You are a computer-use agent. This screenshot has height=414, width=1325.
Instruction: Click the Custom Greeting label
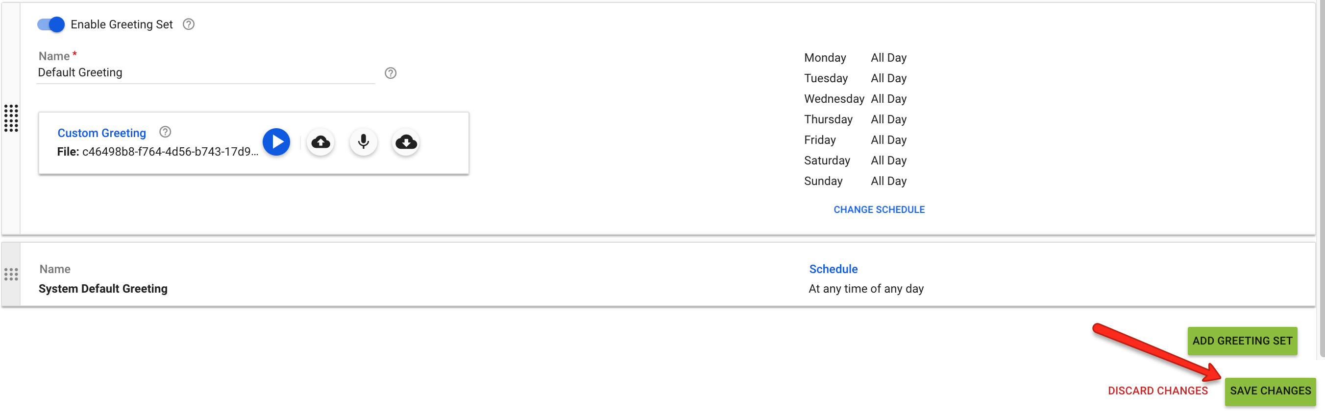click(102, 133)
